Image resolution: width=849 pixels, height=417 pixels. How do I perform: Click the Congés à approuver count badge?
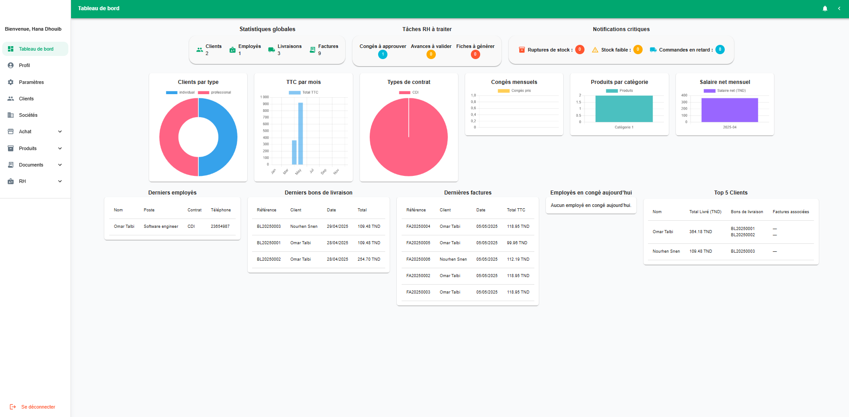click(383, 55)
